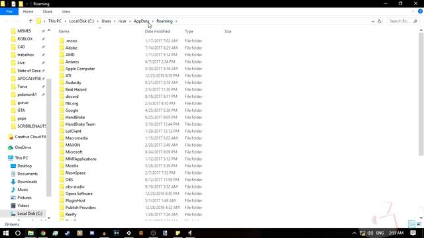Open Videos in navigation pane
The height and width of the screenshot is (238, 424).
(x=23, y=206)
